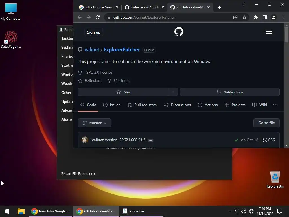This screenshot has height=217, width=289.
Task: Reload the GitHub page
Action: (98, 17)
